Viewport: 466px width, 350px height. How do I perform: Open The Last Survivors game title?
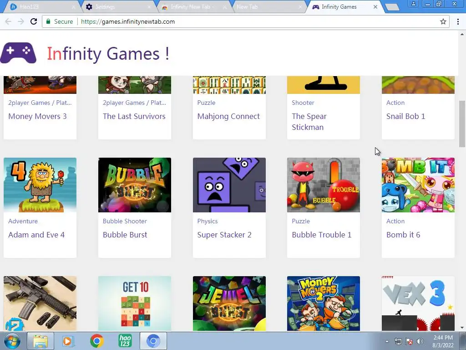pyautogui.click(x=134, y=116)
